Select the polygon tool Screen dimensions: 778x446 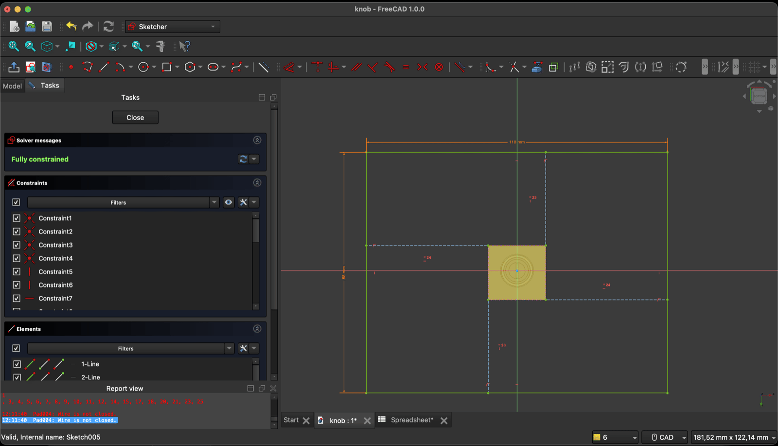(190, 67)
